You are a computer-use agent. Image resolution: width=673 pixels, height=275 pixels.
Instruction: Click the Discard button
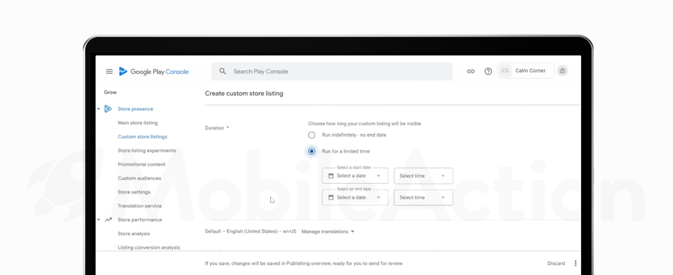pyautogui.click(x=556, y=263)
